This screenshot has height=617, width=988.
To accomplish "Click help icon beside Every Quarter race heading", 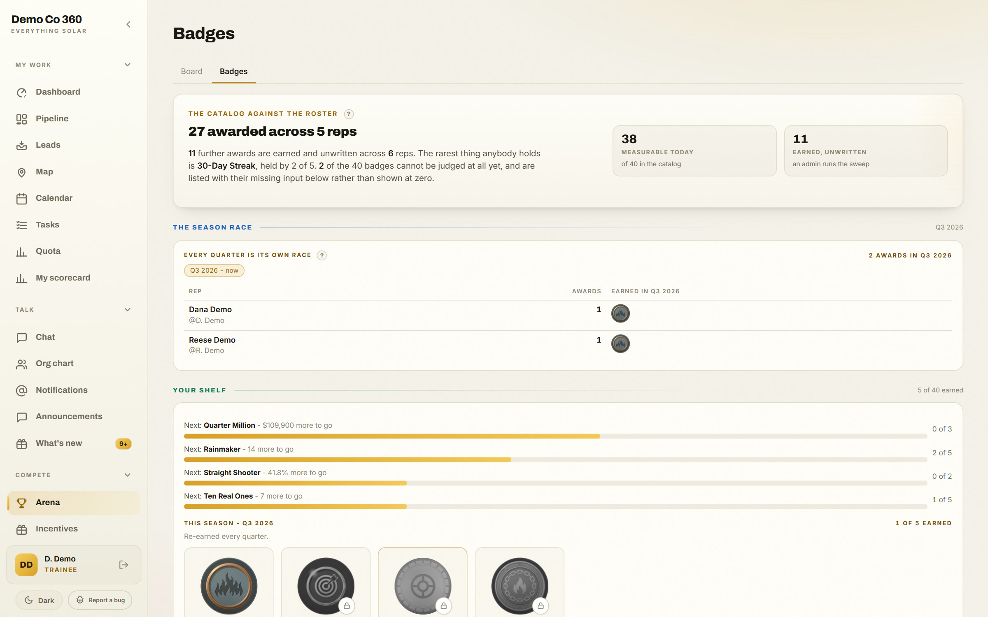I will (322, 255).
